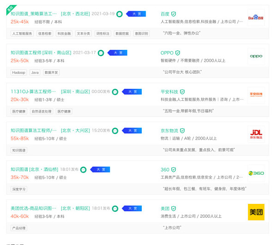Click the chat bubble on the 平安科技 job
The width and height of the screenshot is (277, 245).
click(x=115, y=92)
